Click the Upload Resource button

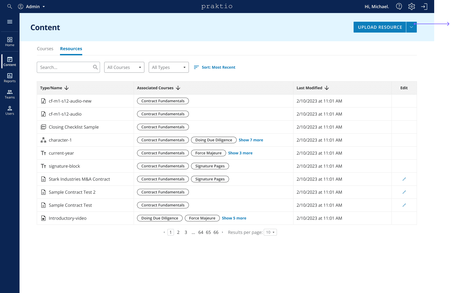(x=380, y=27)
